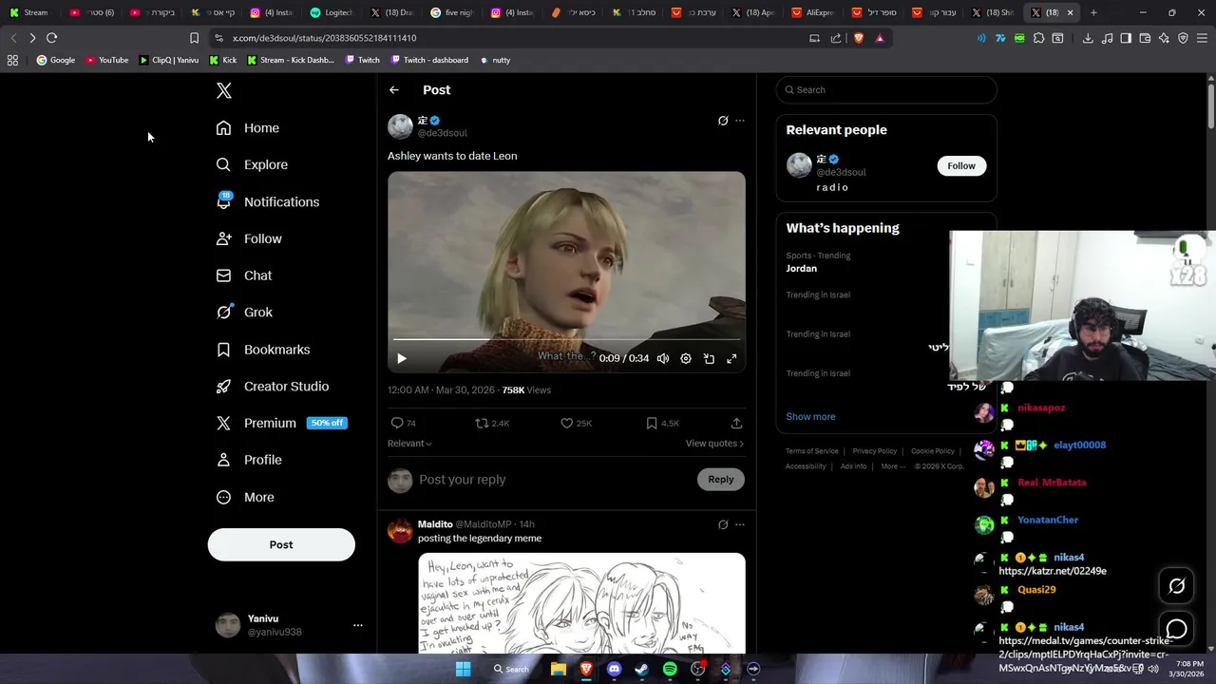Open the Follow page from the sidebar
The width and height of the screenshot is (1216, 684).
pos(249,238)
